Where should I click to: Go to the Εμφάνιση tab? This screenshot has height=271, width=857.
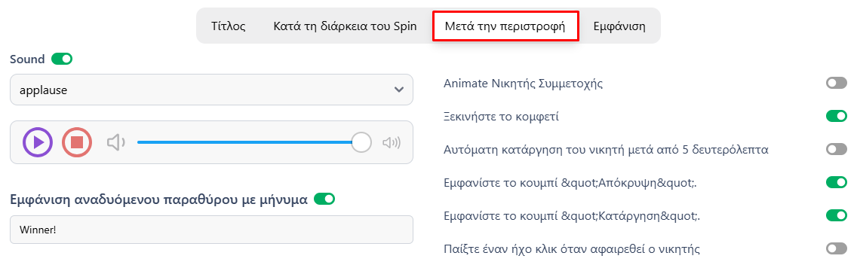pos(619,26)
